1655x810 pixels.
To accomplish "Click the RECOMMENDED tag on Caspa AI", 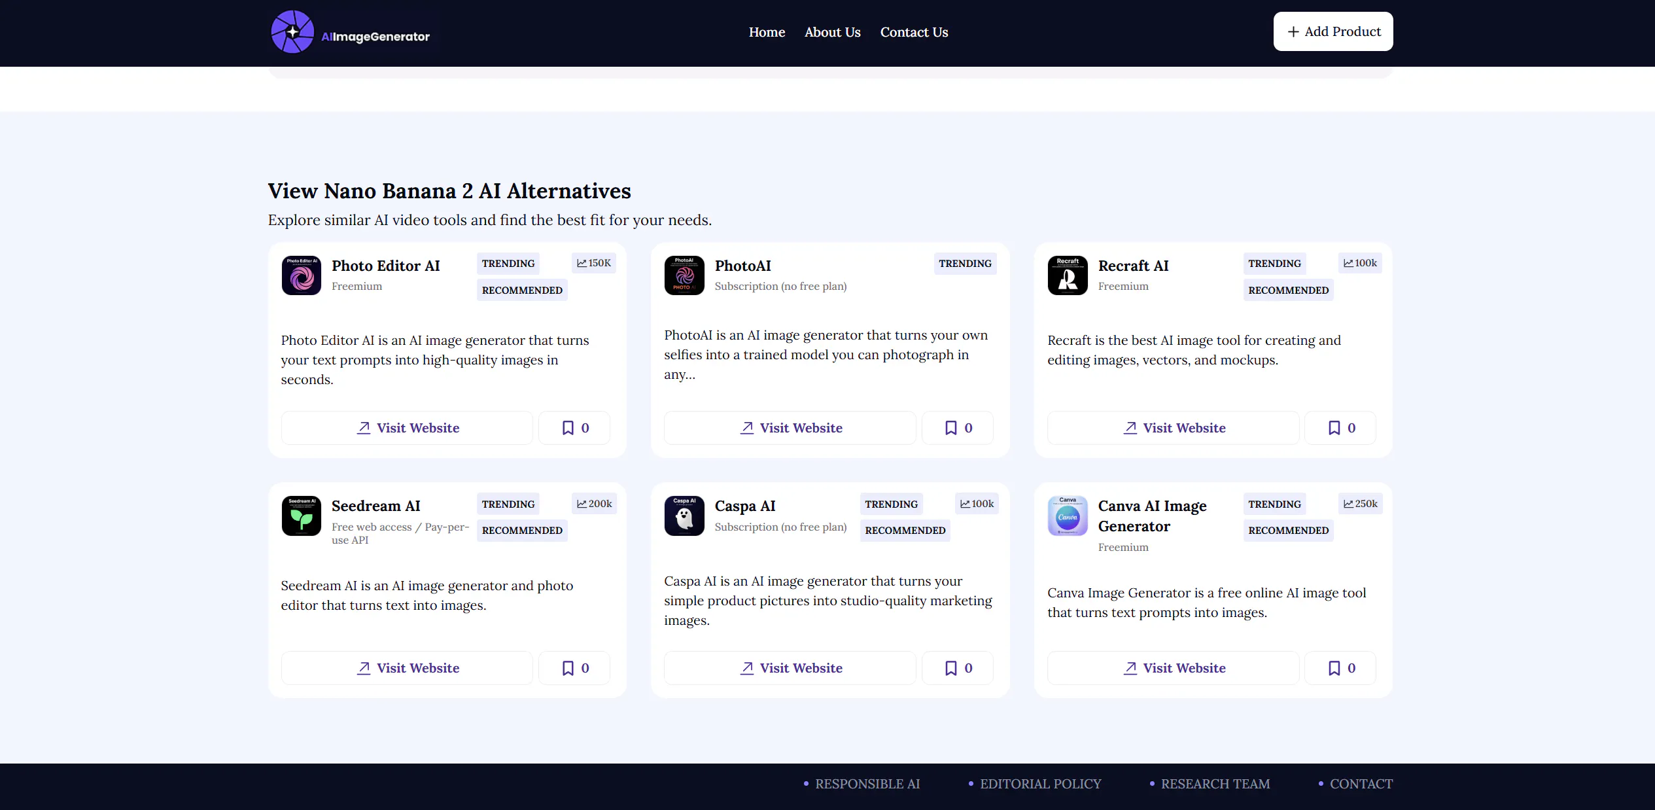I will (x=905, y=530).
